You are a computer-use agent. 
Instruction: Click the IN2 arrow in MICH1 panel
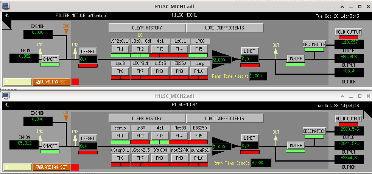[75, 51]
